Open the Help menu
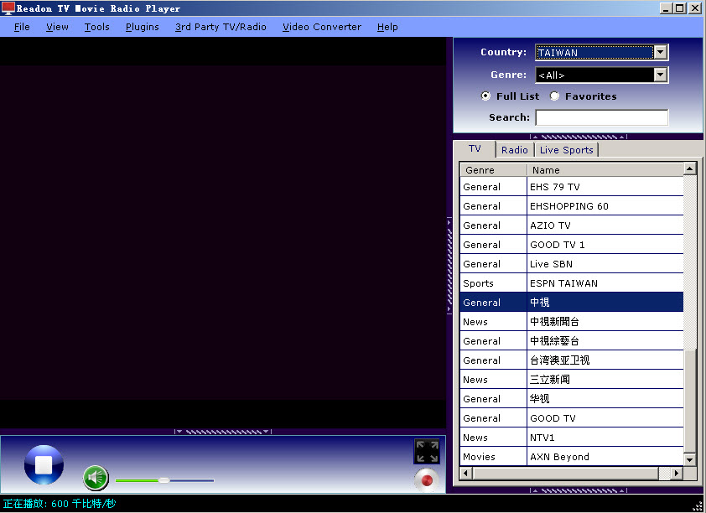The height and width of the screenshot is (513, 706). tap(387, 27)
